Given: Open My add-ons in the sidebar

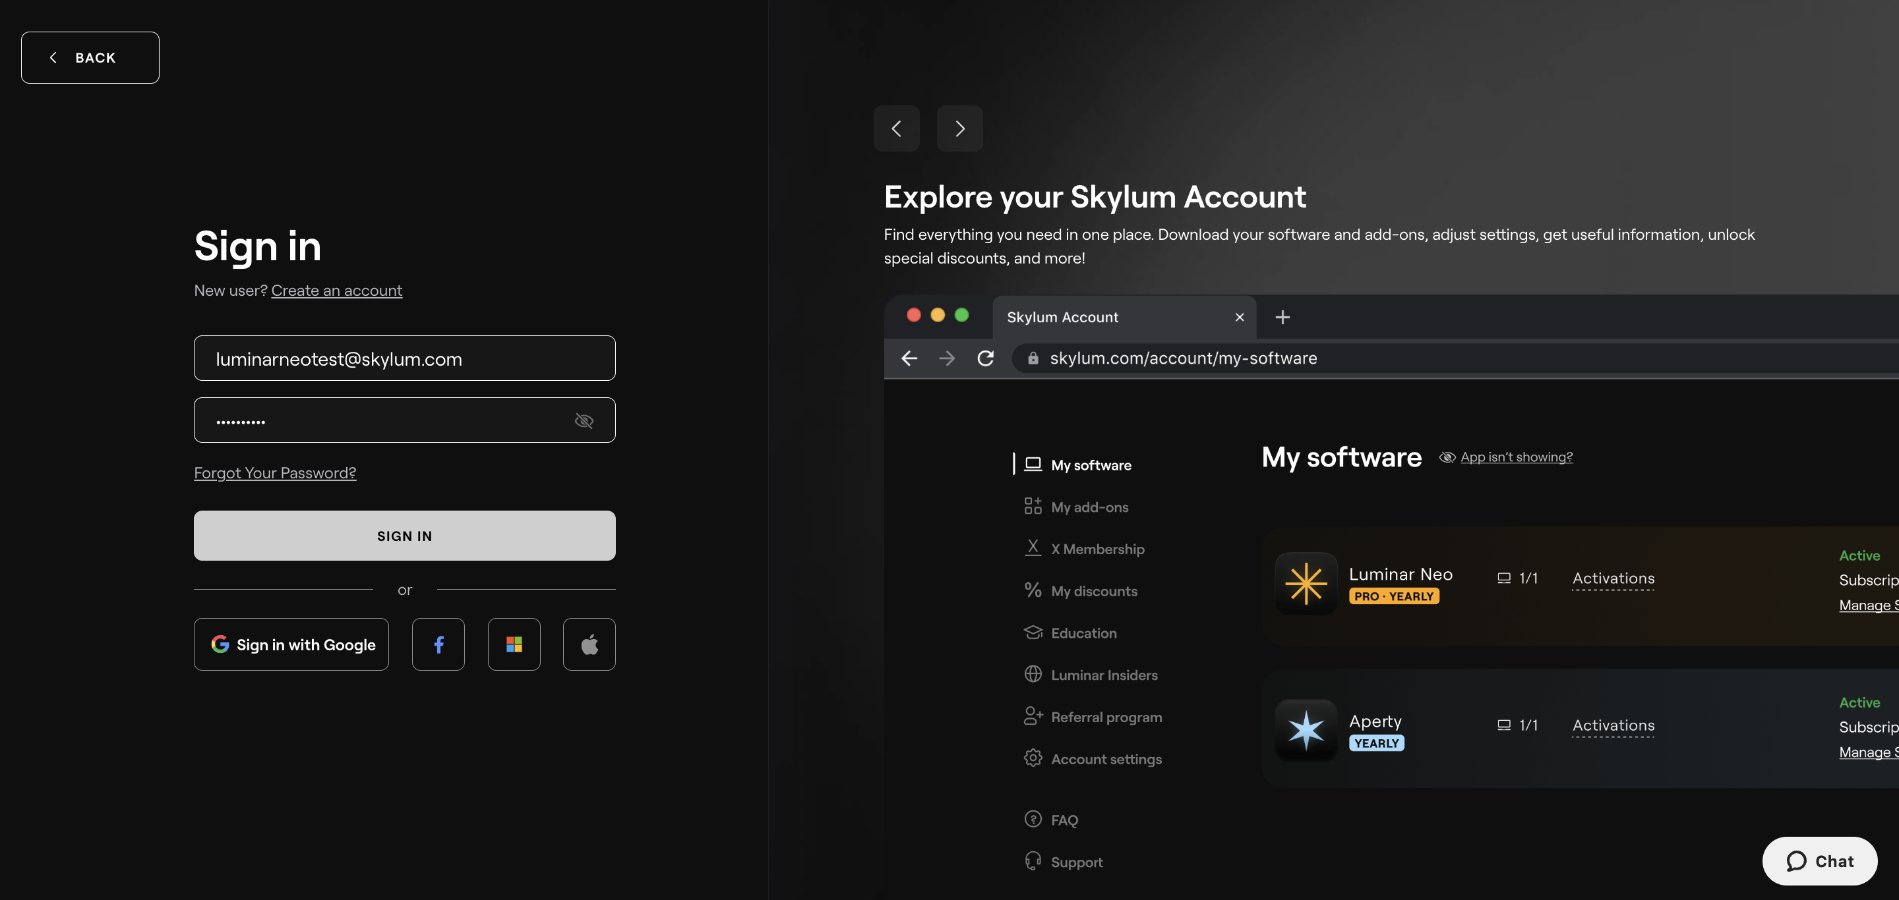Looking at the screenshot, I should [1089, 507].
